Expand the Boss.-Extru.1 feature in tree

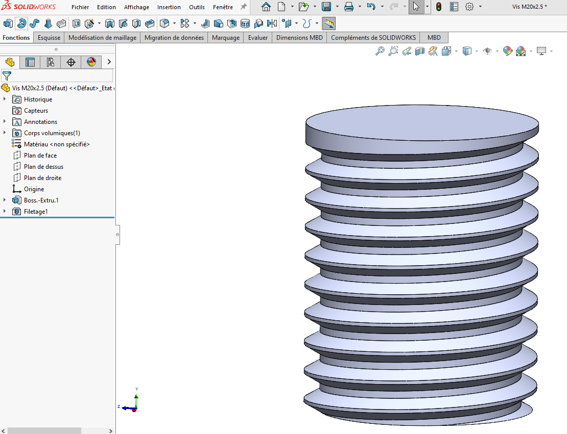tap(5, 200)
